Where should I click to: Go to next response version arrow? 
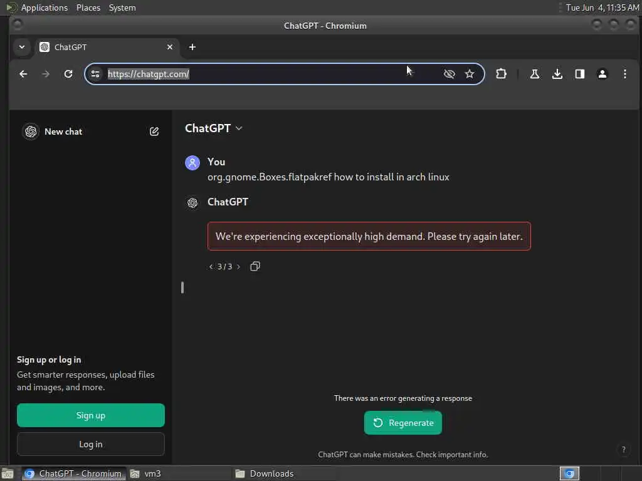pyautogui.click(x=238, y=267)
